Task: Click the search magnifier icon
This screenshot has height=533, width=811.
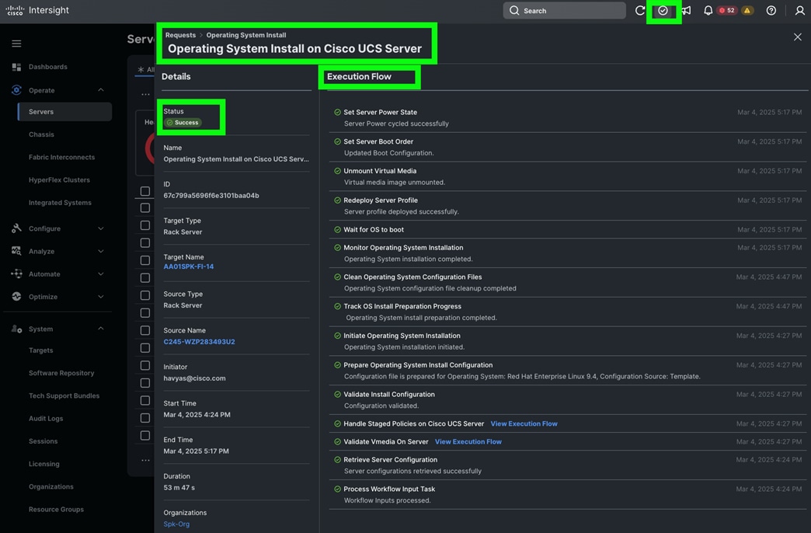Action: coord(514,10)
